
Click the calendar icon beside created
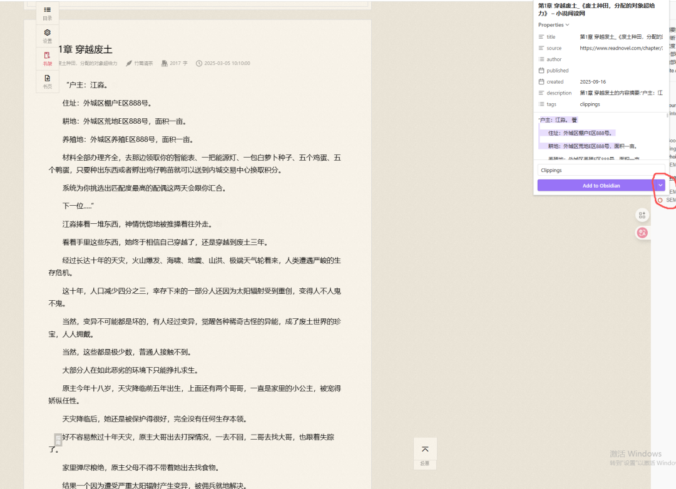(x=541, y=82)
